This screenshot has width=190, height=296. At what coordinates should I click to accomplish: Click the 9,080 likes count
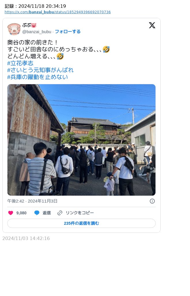[21, 213]
